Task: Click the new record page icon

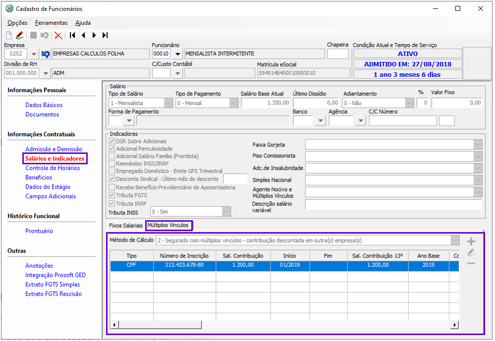Action: point(9,35)
